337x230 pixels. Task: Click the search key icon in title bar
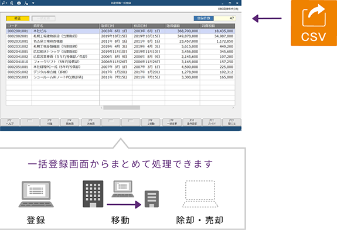[4, 3]
